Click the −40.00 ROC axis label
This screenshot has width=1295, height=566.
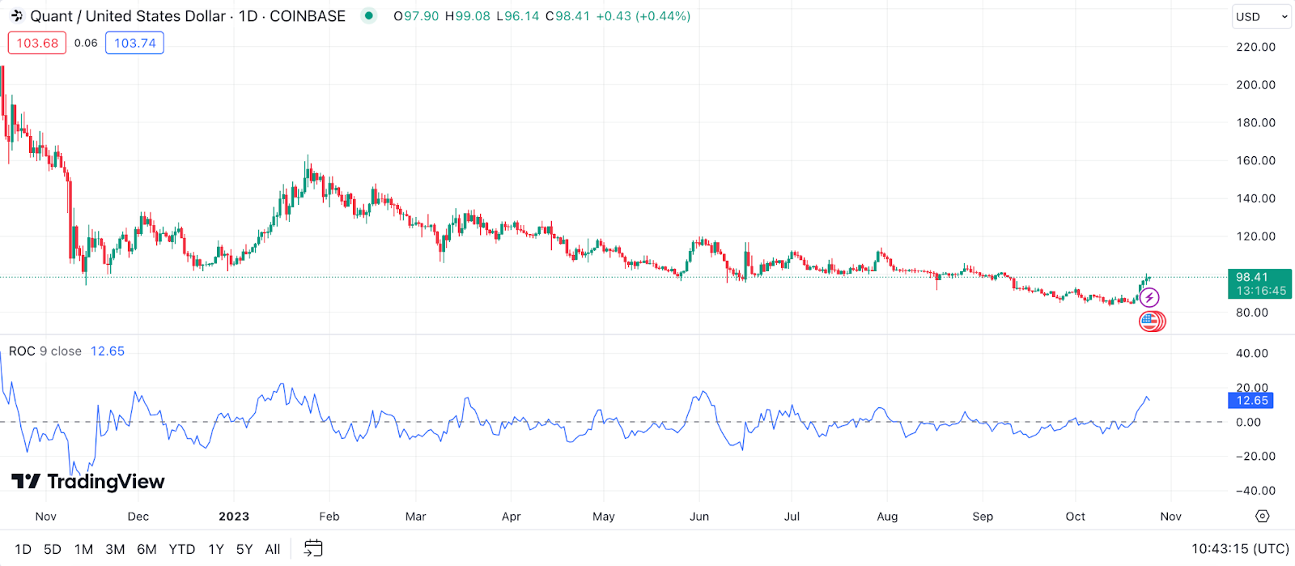pyautogui.click(x=1255, y=491)
